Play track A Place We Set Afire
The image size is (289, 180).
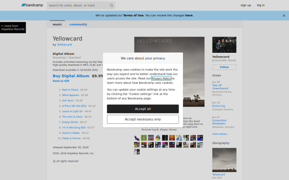[x=74, y=106]
